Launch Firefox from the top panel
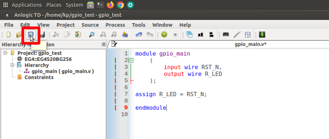 (111, 5)
